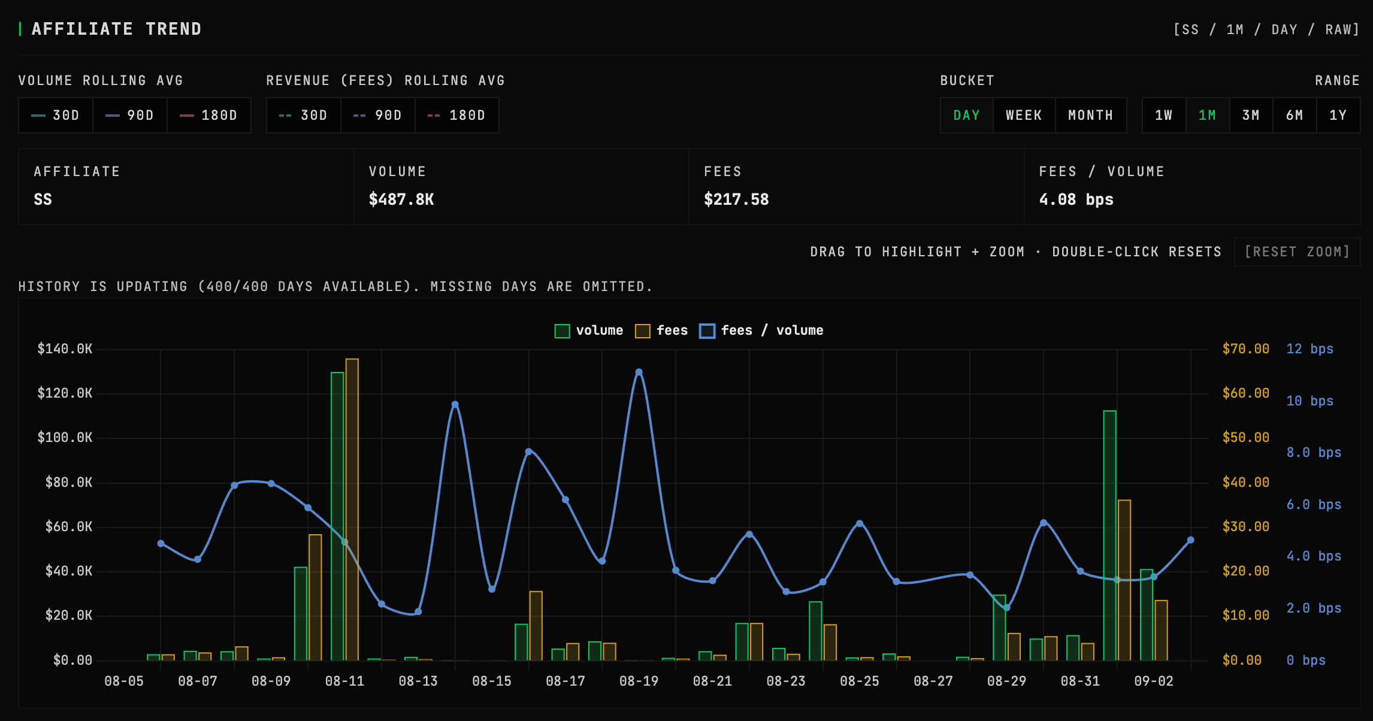The image size is (1373, 721).
Task: Click the yellow fees bar at 08-10
Action: point(315,598)
